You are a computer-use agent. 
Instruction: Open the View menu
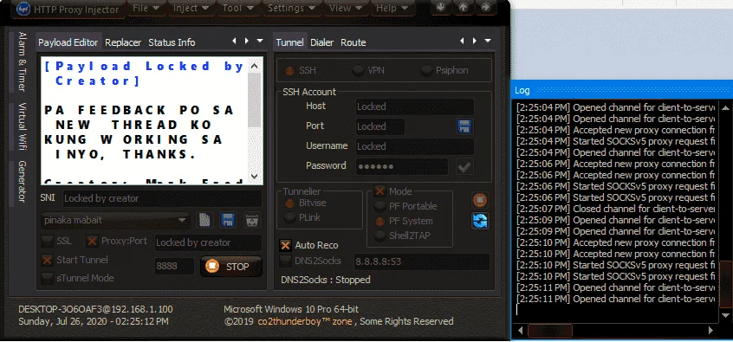(346, 8)
